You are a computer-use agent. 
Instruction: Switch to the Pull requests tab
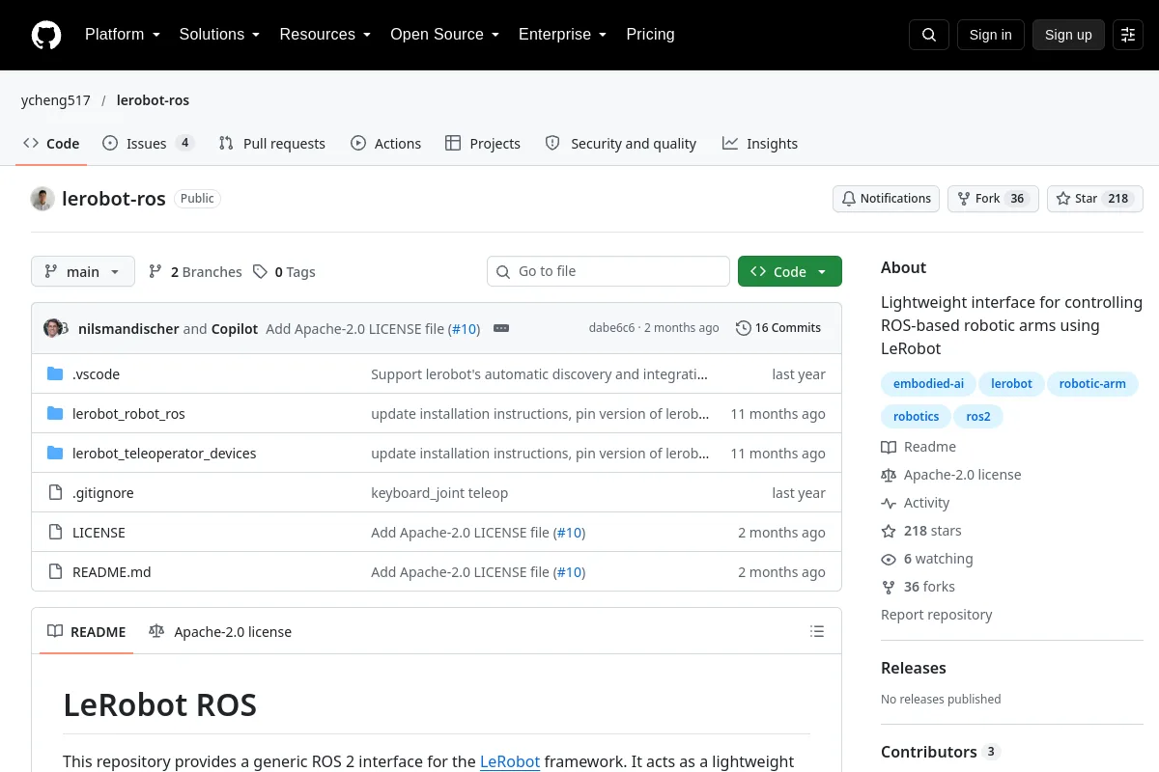(272, 144)
